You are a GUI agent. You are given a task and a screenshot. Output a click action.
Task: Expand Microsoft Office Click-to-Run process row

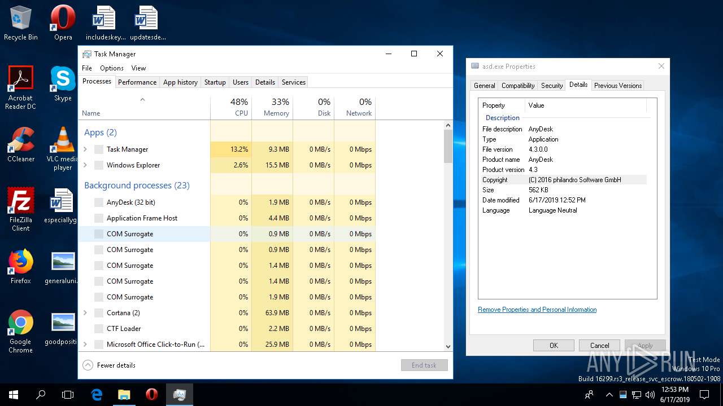tap(85, 345)
